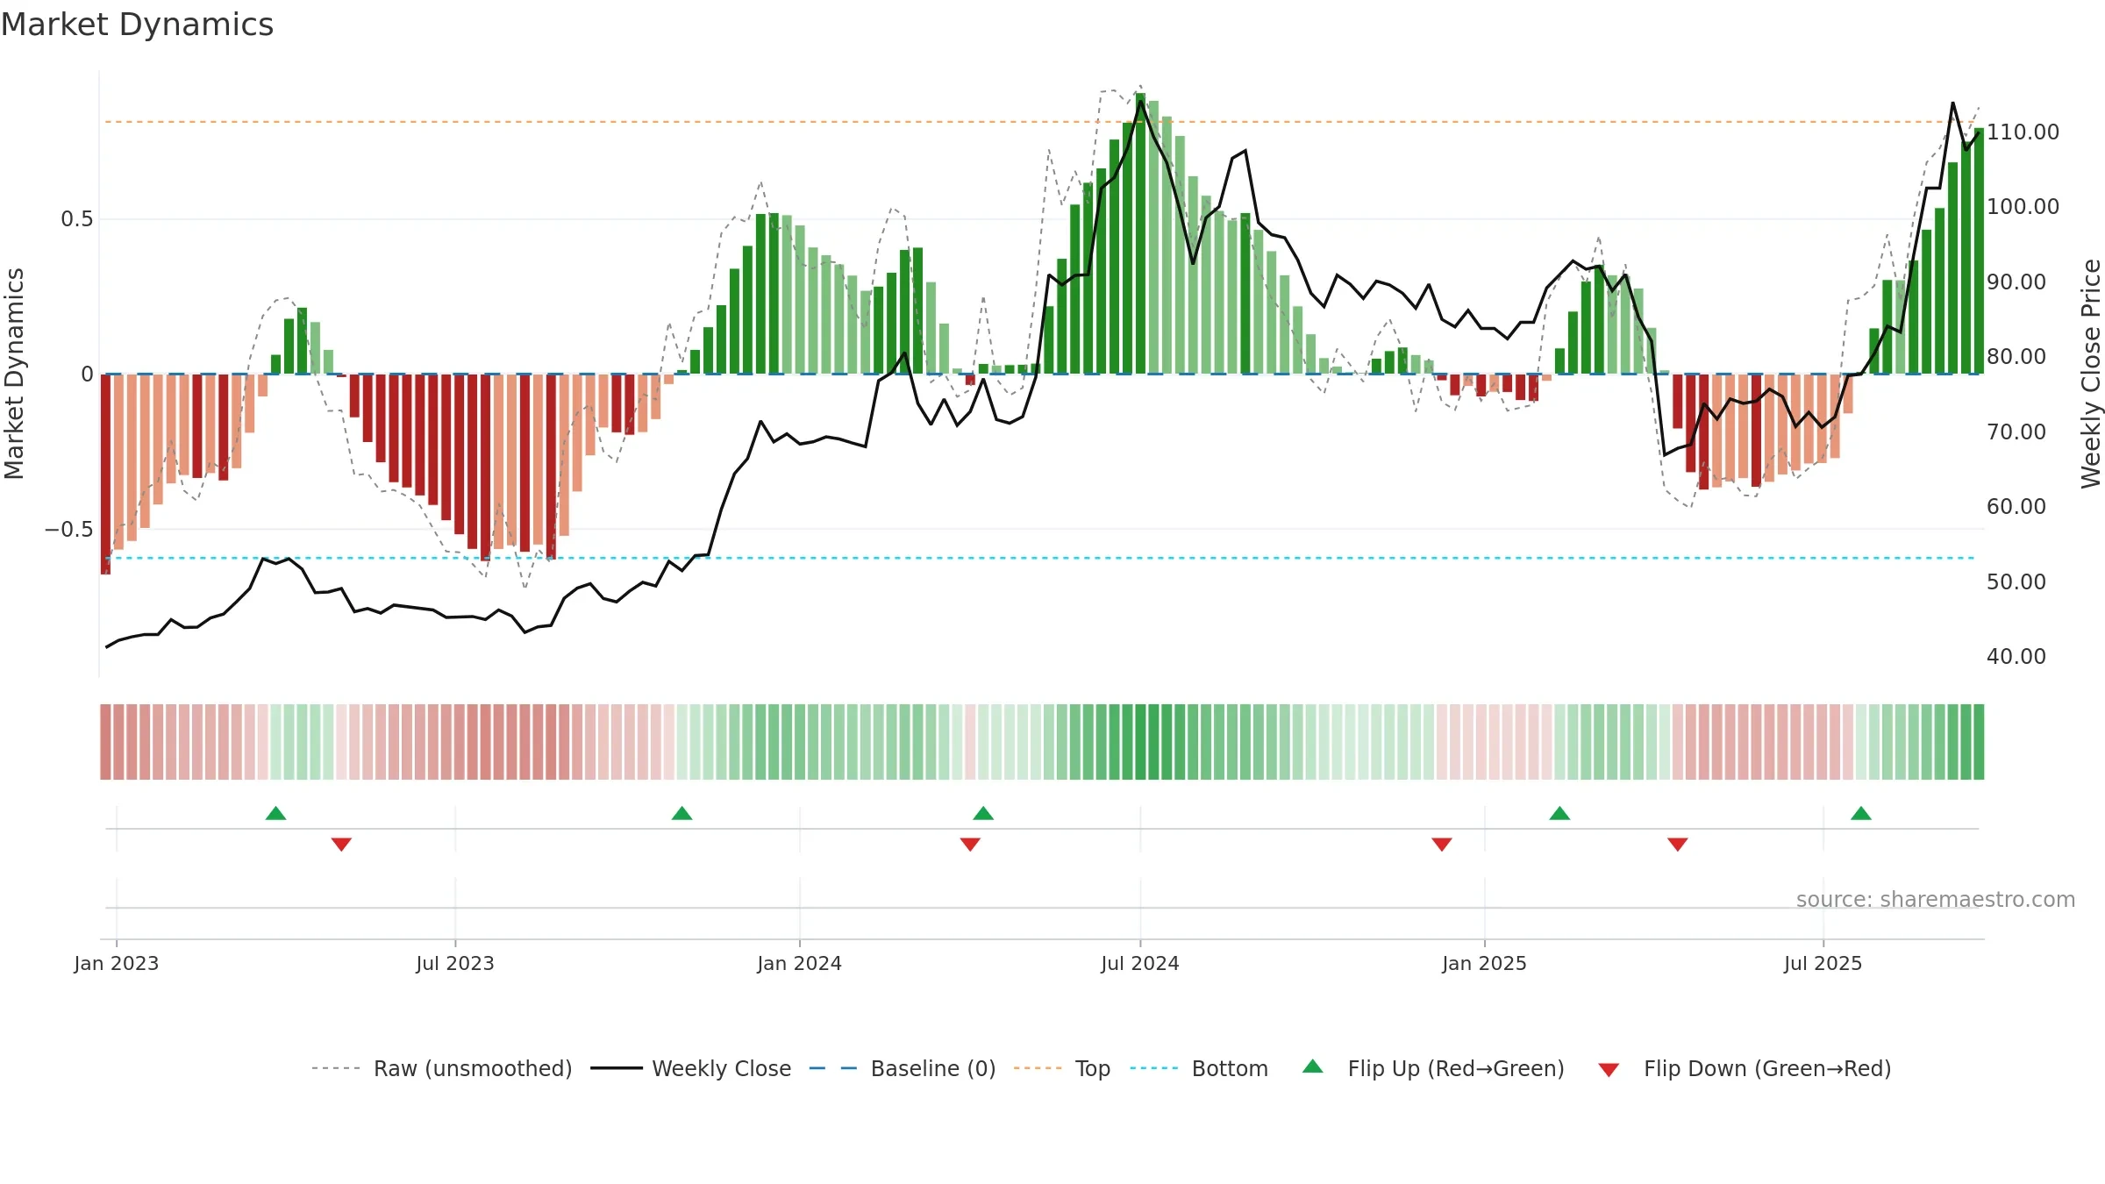This screenshot has height=1184, width=2105.
Task: Click the green Flip Up legend triangle icon
Action: [x=1313, y=1066]
